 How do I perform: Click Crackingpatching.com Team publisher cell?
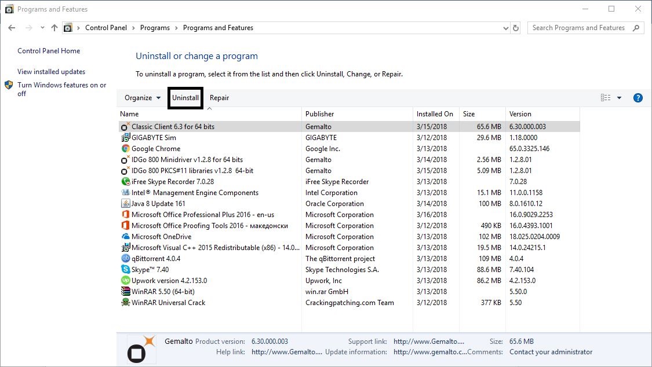tap(349, 302)
